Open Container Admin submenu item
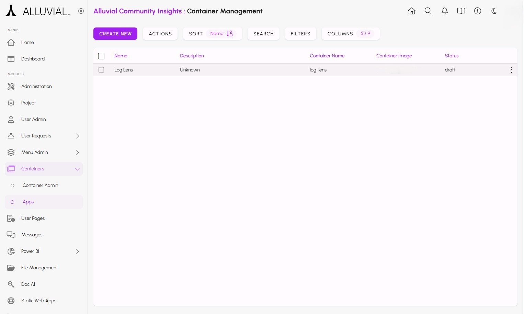Image resolution: width=524 pixels, height=314 pixels. click(x=44, y=186)
